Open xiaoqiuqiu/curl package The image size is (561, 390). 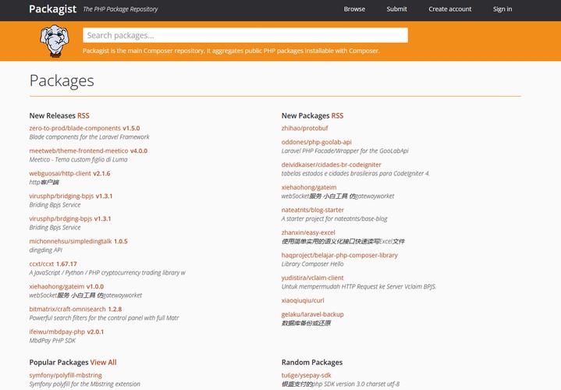coord(303,300)
